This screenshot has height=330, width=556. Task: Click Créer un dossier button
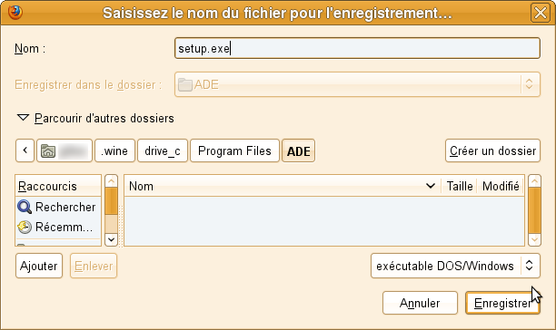click(x=492, y=150)
